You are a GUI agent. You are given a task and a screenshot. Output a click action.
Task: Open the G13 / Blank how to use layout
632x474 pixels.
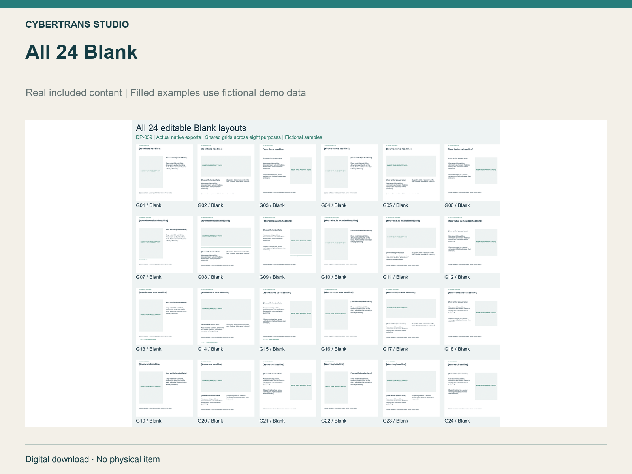[164, 316]
